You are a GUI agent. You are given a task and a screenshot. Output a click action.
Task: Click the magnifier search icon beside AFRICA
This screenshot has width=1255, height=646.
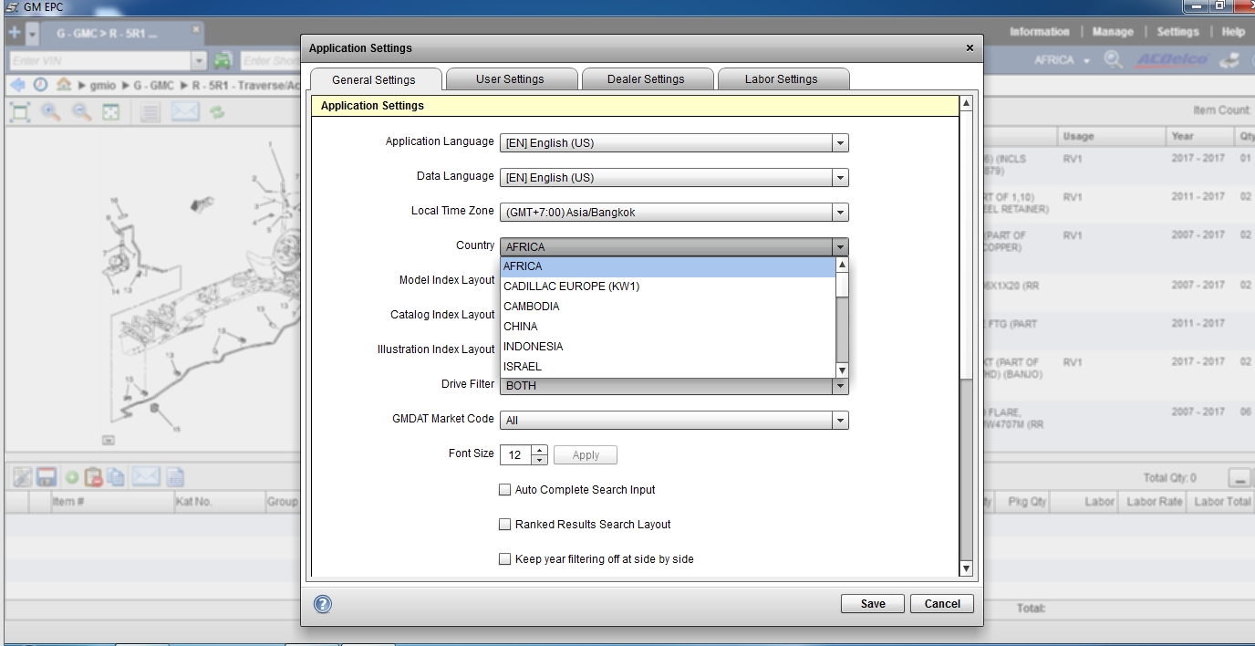click(x=1114, y=60)
